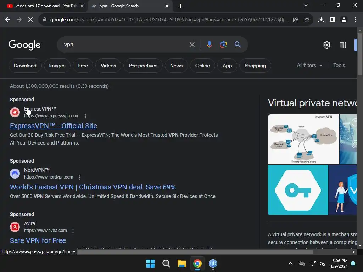Open the Chrome three-dot menu
This screenshot has height=272, width=363.
click(x=355, y=20)
